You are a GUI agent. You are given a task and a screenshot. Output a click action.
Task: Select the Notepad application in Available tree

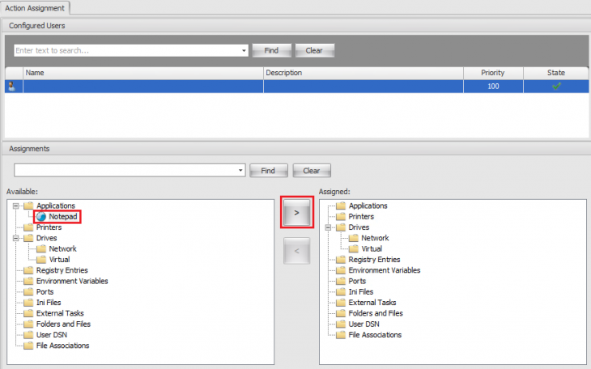[x=62, y=217]
